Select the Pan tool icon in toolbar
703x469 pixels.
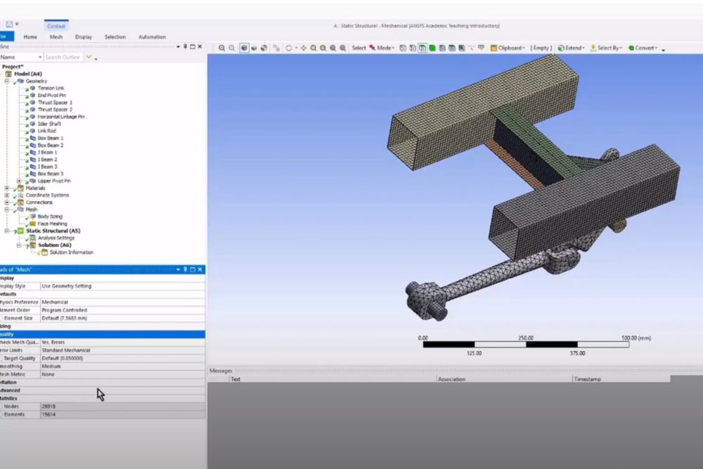303,48
